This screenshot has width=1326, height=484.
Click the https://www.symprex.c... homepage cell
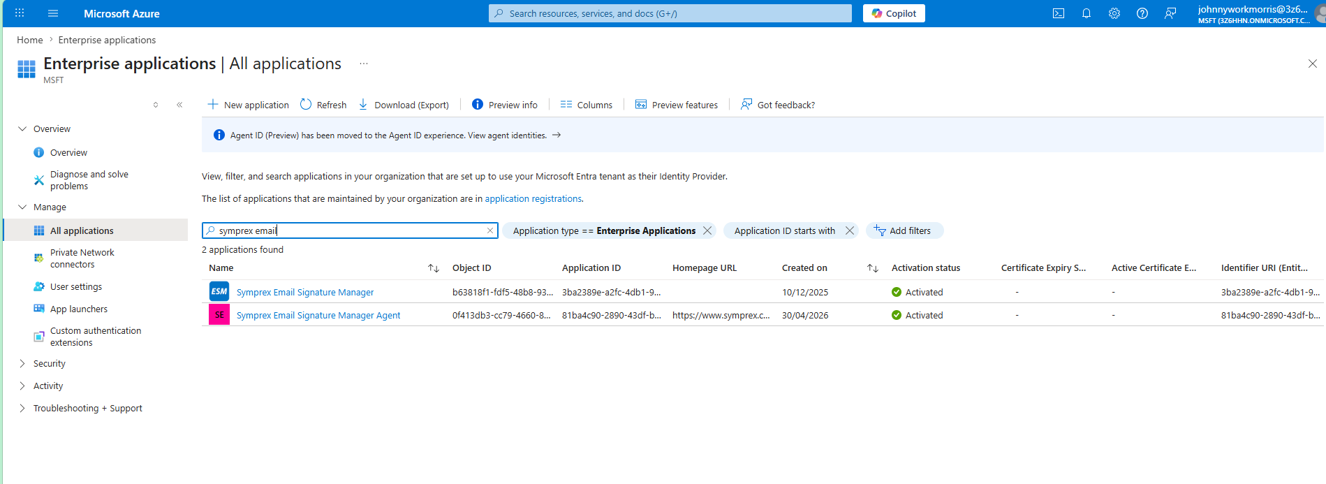click(x=721, y=315)
